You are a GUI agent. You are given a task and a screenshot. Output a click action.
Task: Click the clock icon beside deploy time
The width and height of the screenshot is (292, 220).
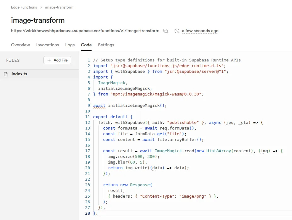177,31
